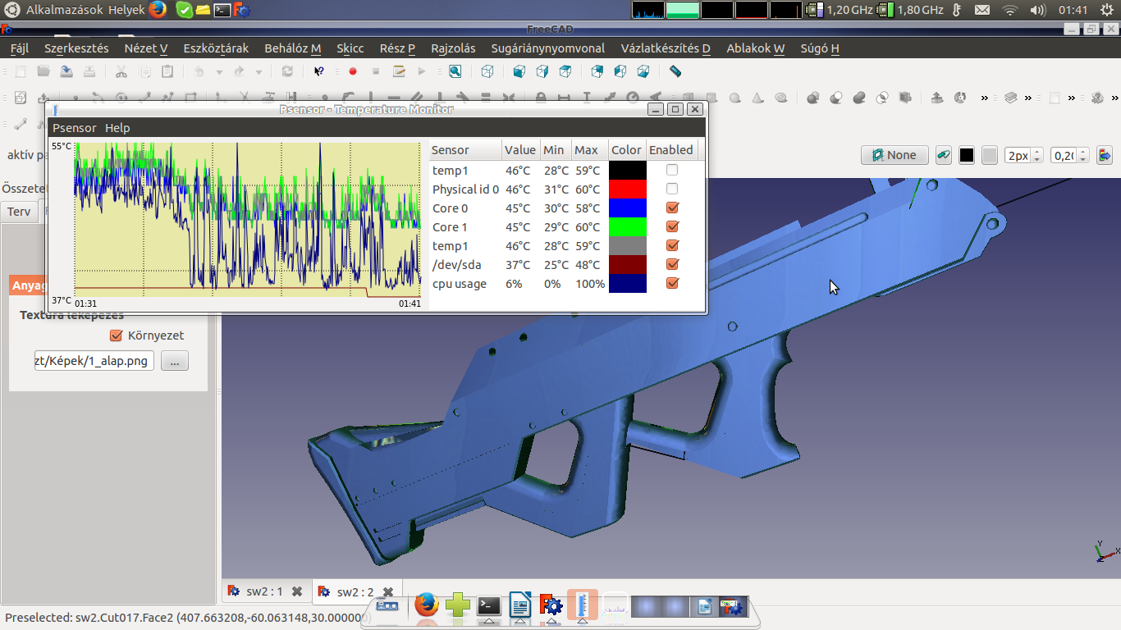Click the blue Core 0 color swatch
The width and height of the screenshot is (1121, 630).
pyautogui.click(x=627, y=208)
